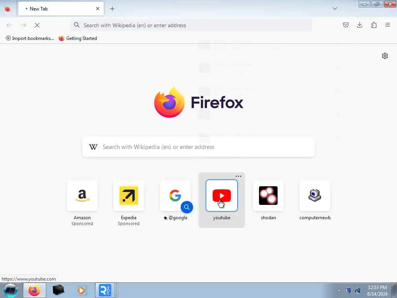This screenshot has width=397, height=298.
Task: Click the Wikipedia W icon in search box
Action: coord(93,147)
